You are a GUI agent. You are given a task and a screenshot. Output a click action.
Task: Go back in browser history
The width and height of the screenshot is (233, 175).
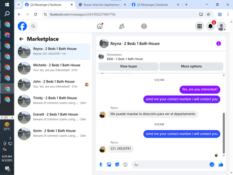(19, 14)
